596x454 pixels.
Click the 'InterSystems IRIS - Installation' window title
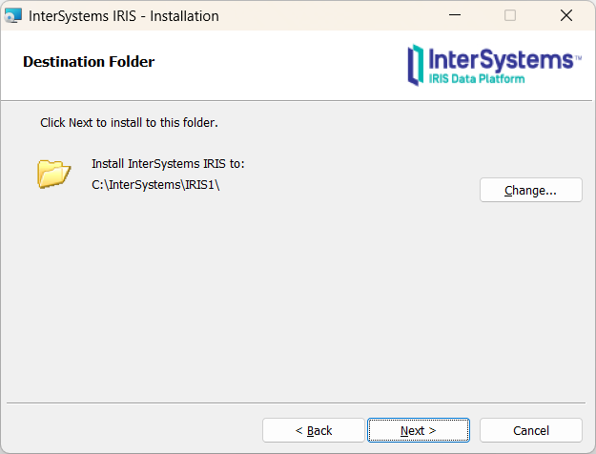pyautogui.click(x=124, y=15)
